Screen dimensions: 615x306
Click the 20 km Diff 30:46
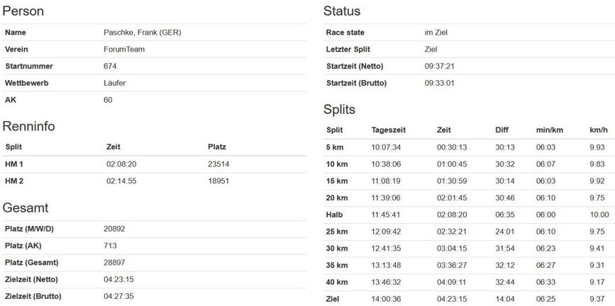coord(505,198)
